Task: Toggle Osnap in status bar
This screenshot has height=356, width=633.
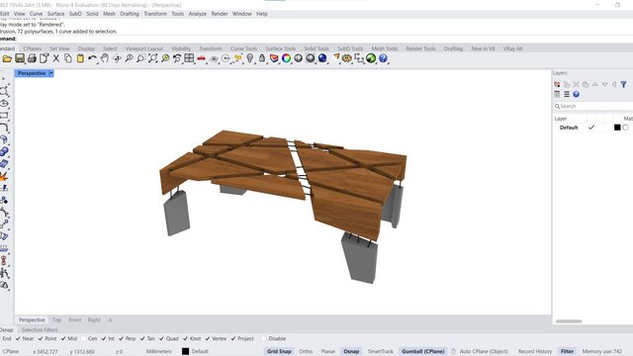Action: click(x=351, y=352)
